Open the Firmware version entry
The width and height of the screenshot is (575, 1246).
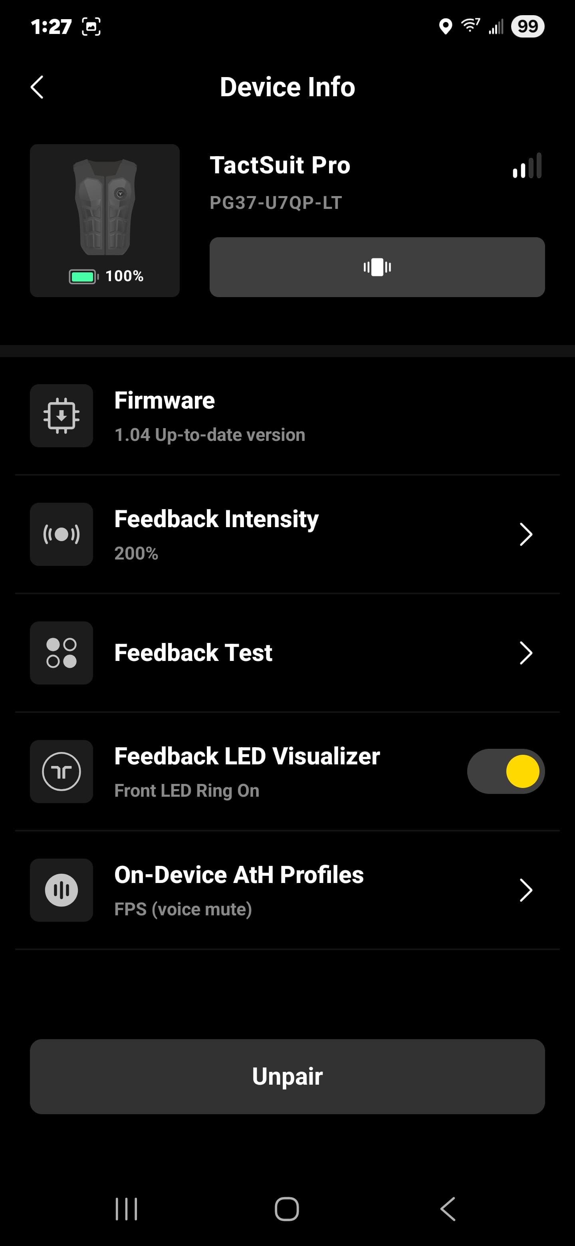(210, 416)
